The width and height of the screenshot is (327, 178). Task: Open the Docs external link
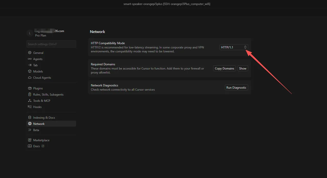(x=51, y=146)
